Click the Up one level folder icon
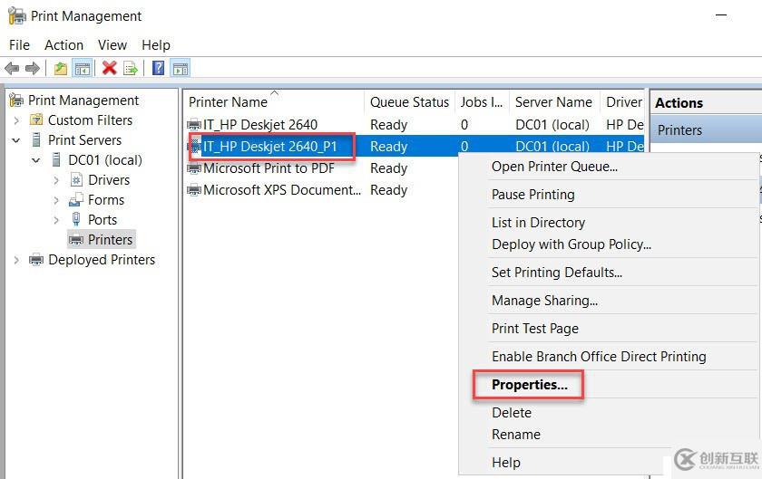 pyautogui.click(x=60, y=69)
